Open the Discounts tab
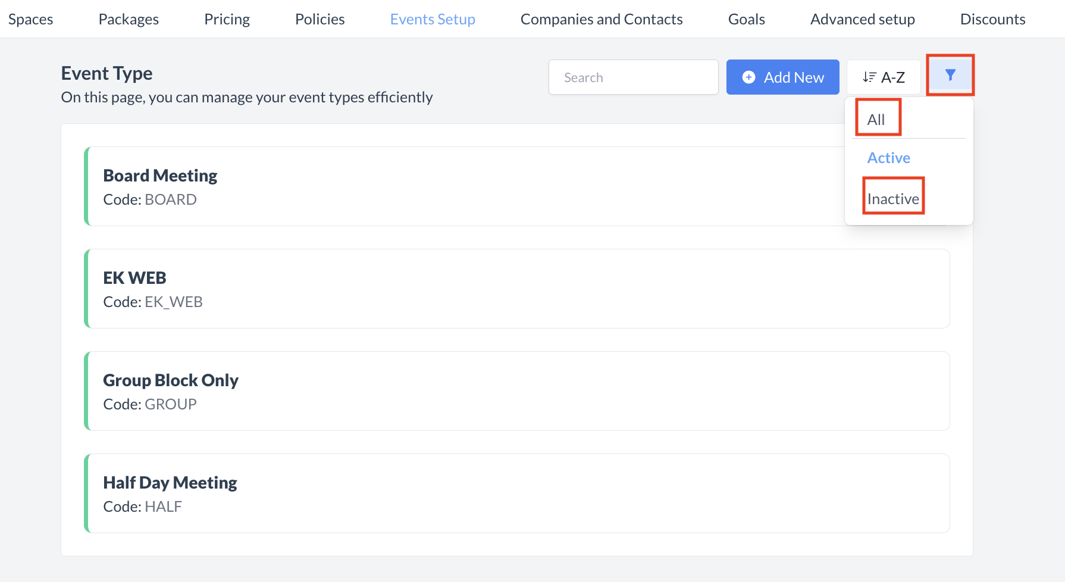This screenshot has width=1065, height=582. (x=992, y=19)
